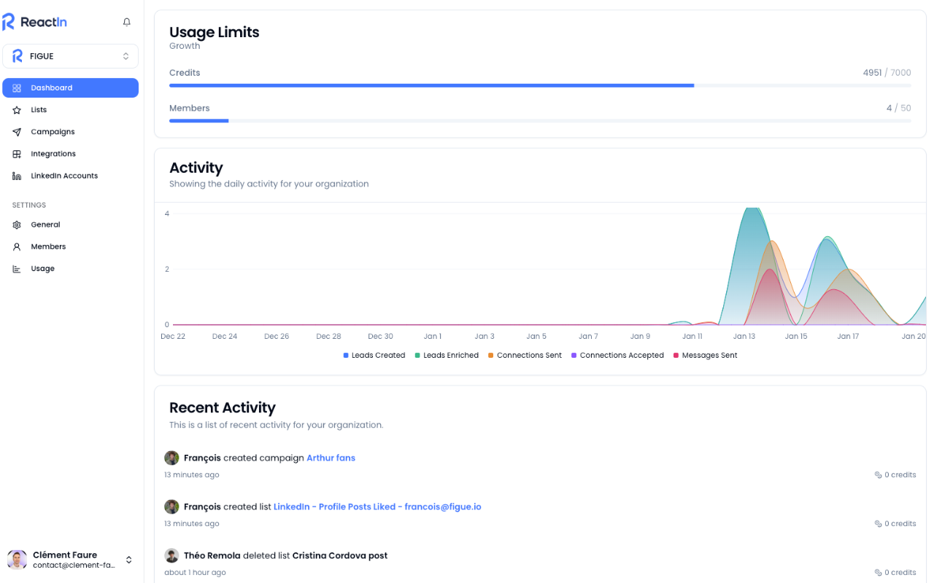Open LinkedIn - Profile Posts Liked list
The height and width of the screenshot is (583, 934).
377,507
